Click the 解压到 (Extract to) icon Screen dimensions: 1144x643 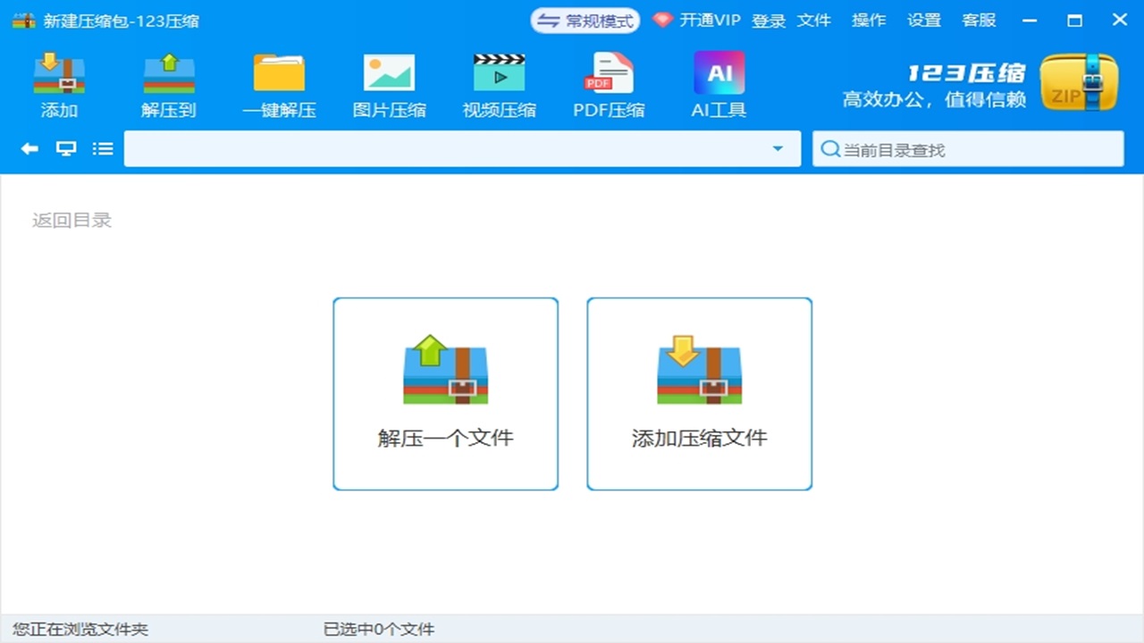point(168,85)
